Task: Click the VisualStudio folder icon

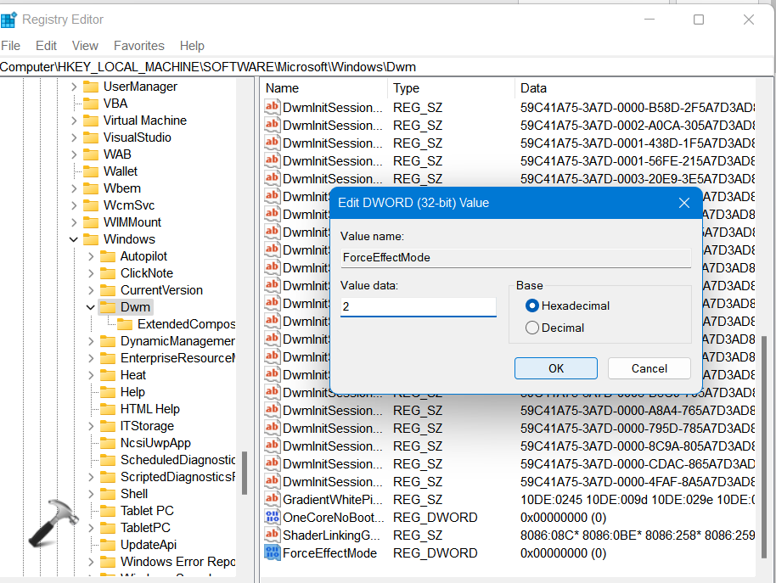Action: 91,137
